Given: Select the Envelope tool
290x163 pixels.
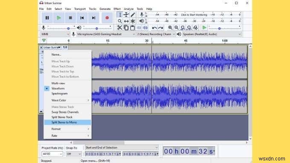Looking at the screenshot, I should point(126,14).
